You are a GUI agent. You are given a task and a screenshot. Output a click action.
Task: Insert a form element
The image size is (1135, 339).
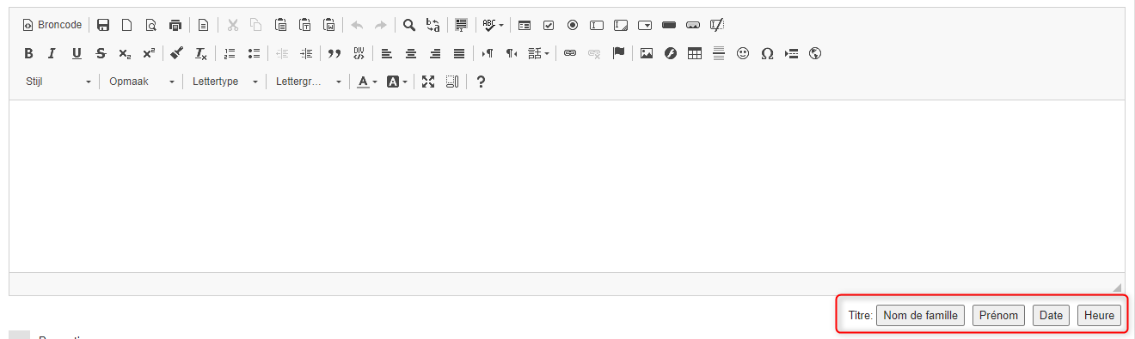[525, 25]
